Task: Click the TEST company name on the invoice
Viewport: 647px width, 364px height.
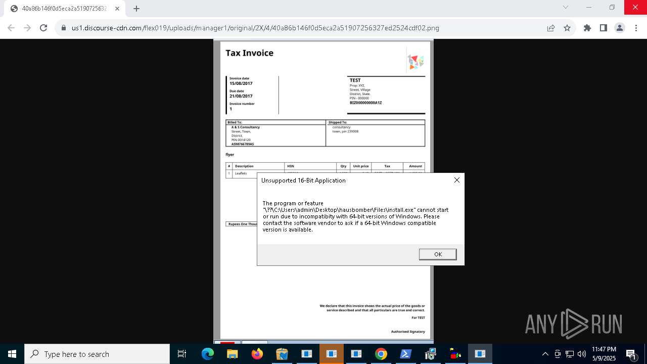Action: point(355,80)
